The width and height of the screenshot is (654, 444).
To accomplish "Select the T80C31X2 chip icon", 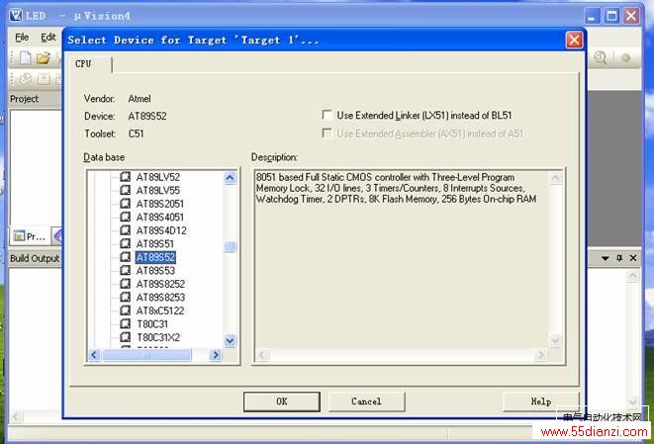I will (x=125, y=337).
